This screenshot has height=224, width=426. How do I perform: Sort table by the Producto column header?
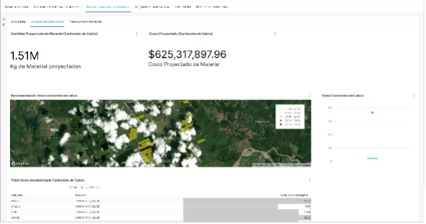coord(81,195)
